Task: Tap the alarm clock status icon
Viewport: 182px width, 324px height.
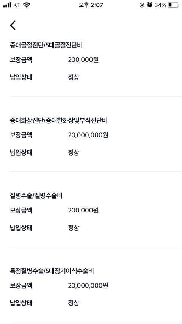Action: tap(149, 5)
